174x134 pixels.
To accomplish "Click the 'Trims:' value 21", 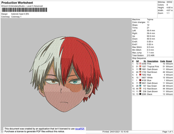I will coord(148,28).
